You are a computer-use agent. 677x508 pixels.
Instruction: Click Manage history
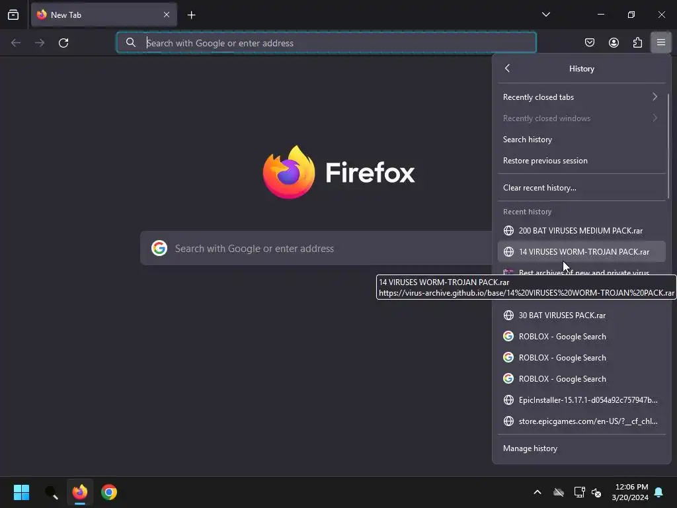tap(581, 448)
